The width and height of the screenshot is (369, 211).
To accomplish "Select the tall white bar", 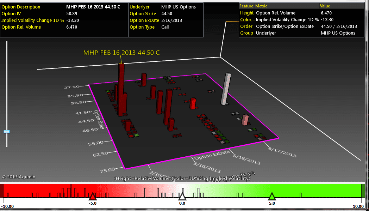I will pos(225,89).
